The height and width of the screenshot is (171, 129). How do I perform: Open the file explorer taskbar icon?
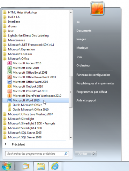click(x=41, y=166)
